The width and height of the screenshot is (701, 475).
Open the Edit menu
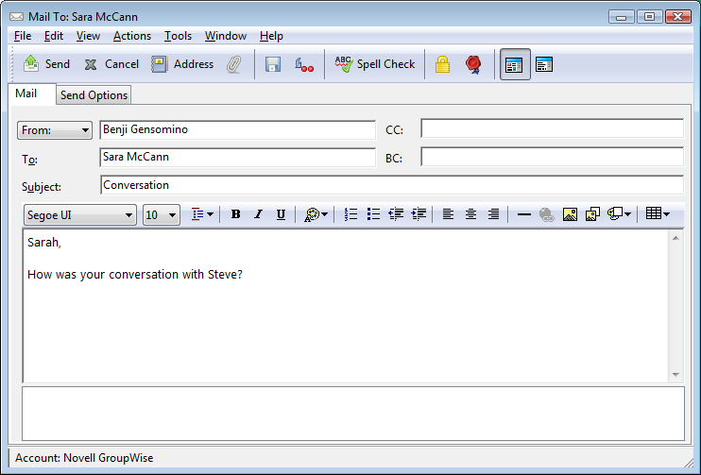(54, 36)
